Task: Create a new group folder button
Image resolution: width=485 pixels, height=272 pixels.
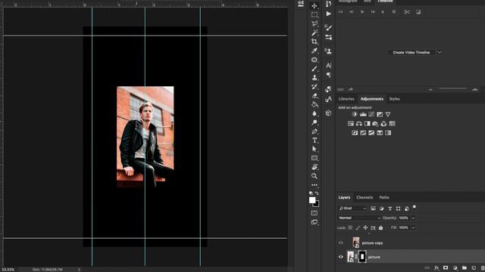Action: (465, 268)
